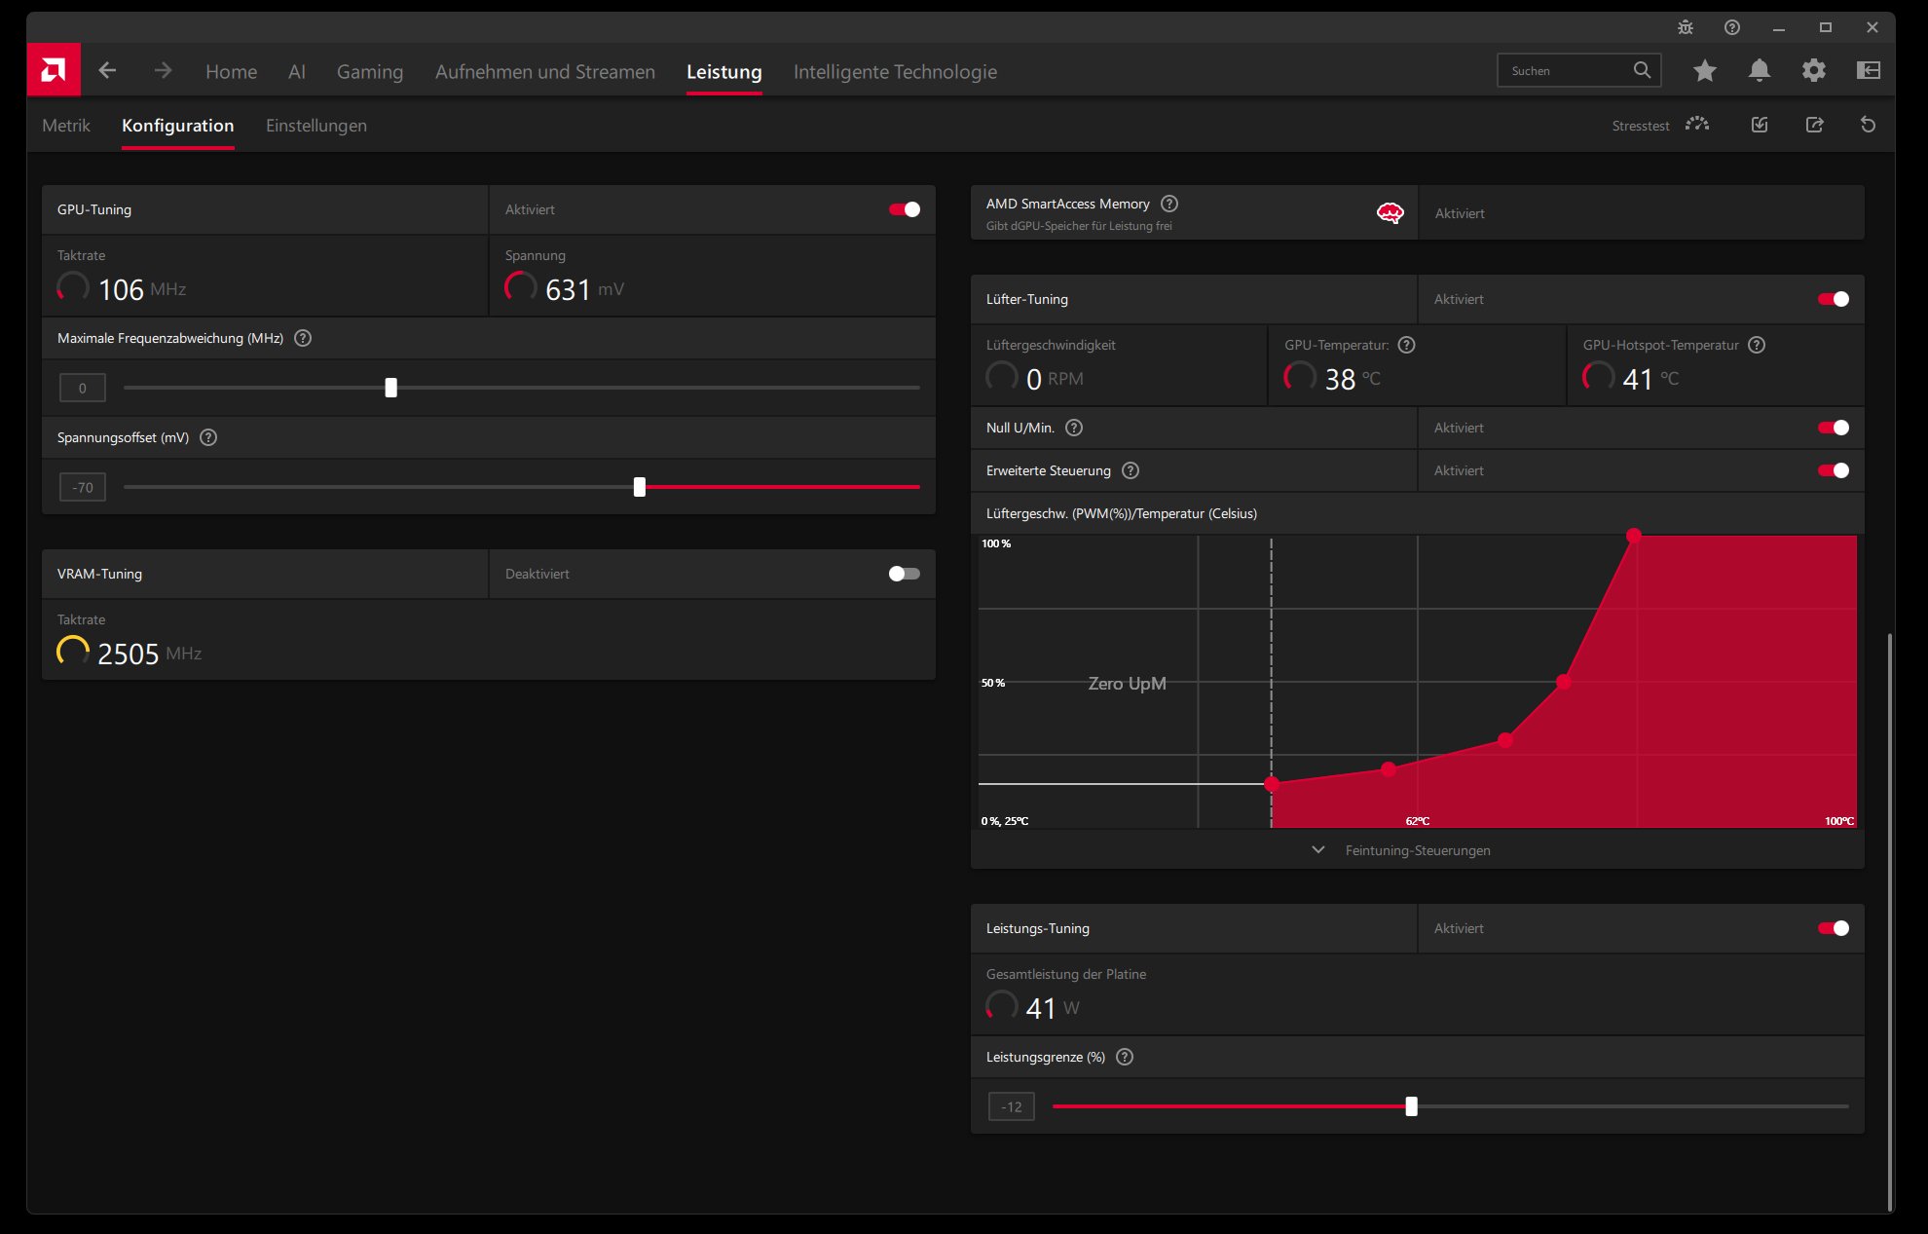Viewport: 1928px width, 1234px height.
Task: Open the AI tab
Action: tap(297, 71)
